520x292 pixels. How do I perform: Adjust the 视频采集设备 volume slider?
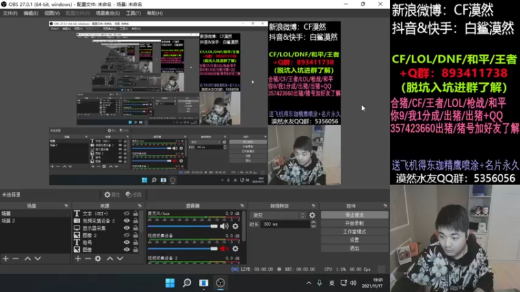point(183,249)
